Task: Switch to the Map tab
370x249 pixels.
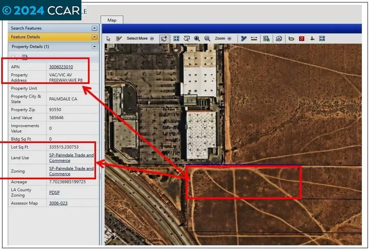Action: pos(111,20)
